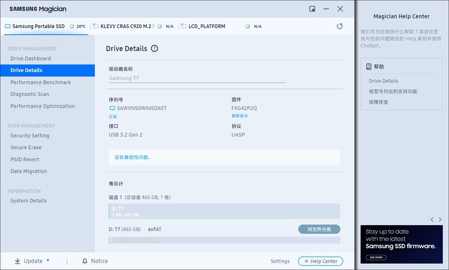Viewport: 449px width, 270px height.
Task: Click the 正版 genuine link under serial number
Action: click(x=112, y=117)
